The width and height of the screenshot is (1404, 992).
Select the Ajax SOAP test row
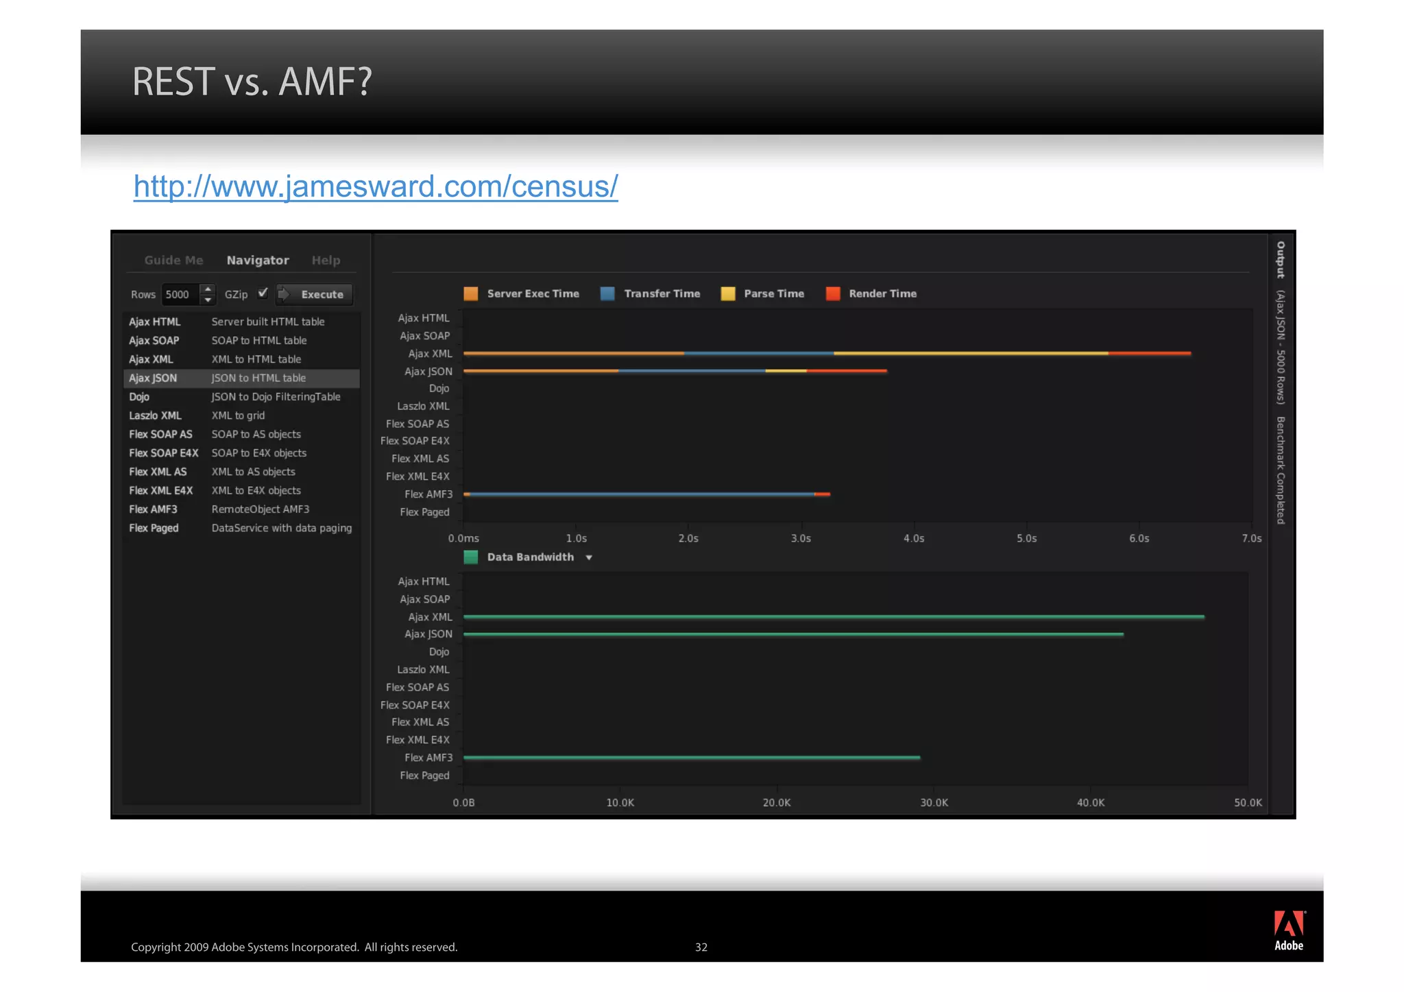coord(241,341)
